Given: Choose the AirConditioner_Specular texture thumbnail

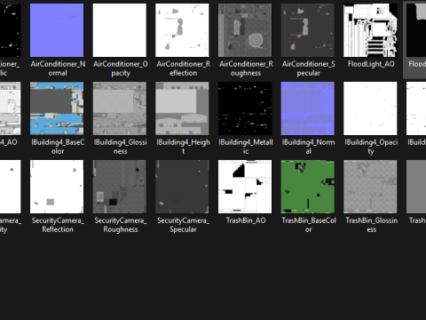Looking at the screenshot, I should pos(308,30).
